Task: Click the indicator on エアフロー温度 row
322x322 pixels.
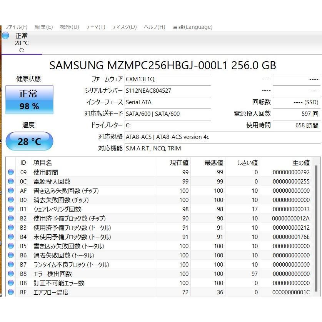Action: (x=11, y=292)
